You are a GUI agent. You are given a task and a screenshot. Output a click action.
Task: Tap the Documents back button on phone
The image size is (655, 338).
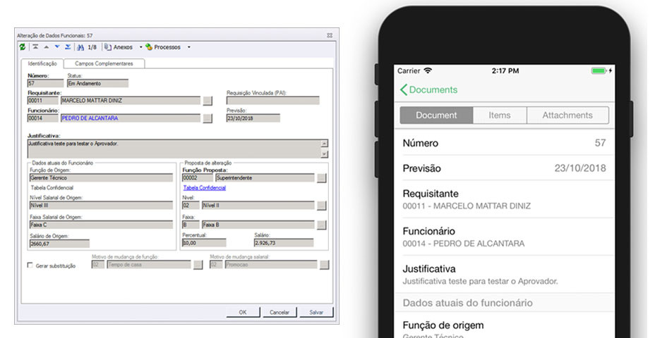pos(428,89)
